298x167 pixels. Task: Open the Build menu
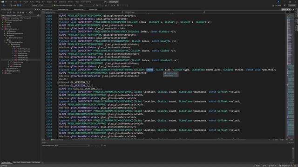pos(32,2)
